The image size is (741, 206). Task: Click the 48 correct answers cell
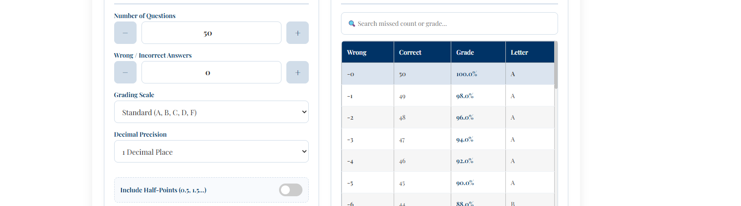(x=422, y=118)
